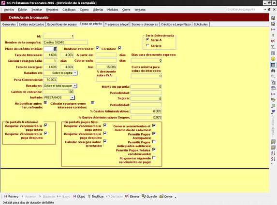Click the smiley face icon in right toolbar
Image resolution: width=277 pixels, height=205 pixels.
(x=273, y=59)
